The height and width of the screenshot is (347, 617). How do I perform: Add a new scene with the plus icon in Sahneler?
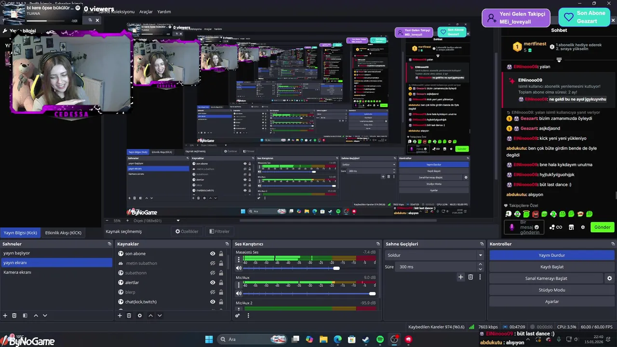click(x=5, y=316)
